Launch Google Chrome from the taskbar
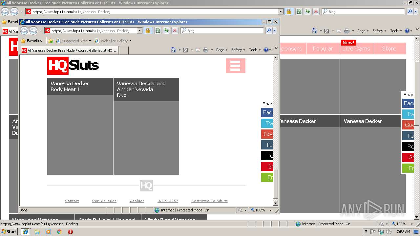This screenshot has width=420, height=236. [x=59, y=232]
